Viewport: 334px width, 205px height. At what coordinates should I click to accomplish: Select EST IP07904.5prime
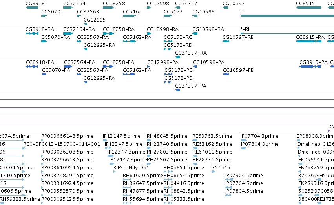(x=244, y=176)
